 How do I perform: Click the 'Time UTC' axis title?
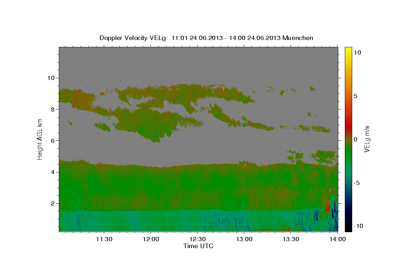(x=198, y=246)
